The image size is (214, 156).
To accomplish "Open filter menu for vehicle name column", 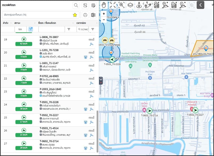I will pos(68,29).
